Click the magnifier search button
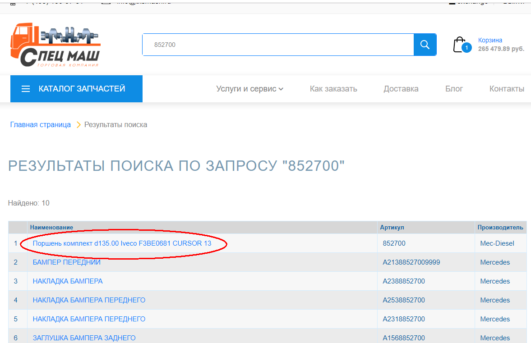Viewport: 531px width, 343px height. 425,45
